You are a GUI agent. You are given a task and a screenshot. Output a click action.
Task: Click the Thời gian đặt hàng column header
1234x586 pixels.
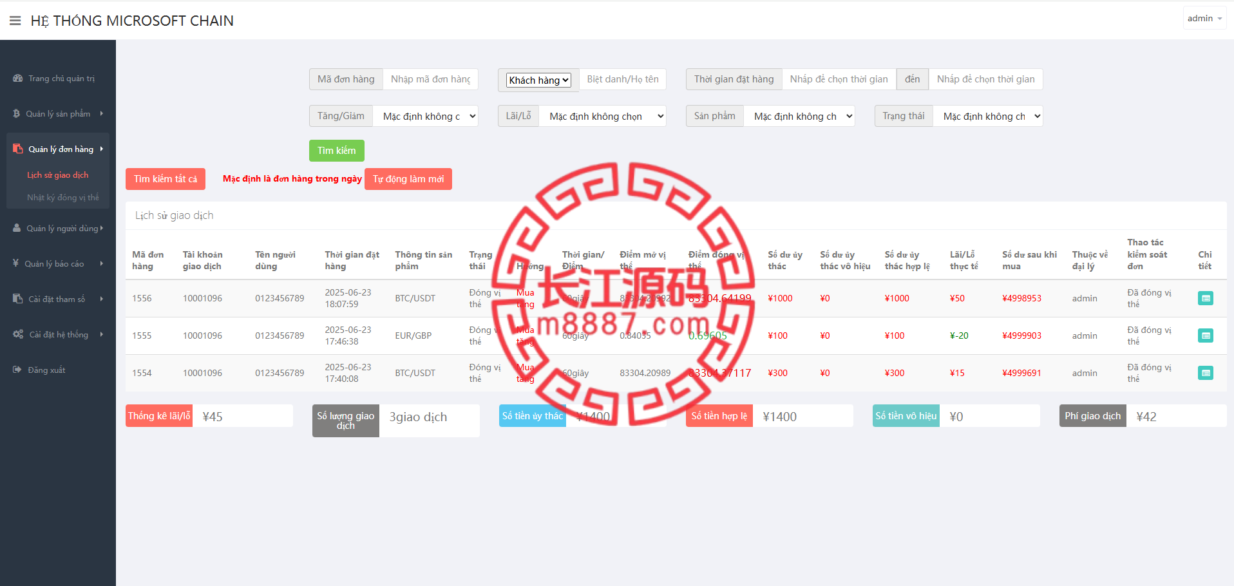[352, 260]
